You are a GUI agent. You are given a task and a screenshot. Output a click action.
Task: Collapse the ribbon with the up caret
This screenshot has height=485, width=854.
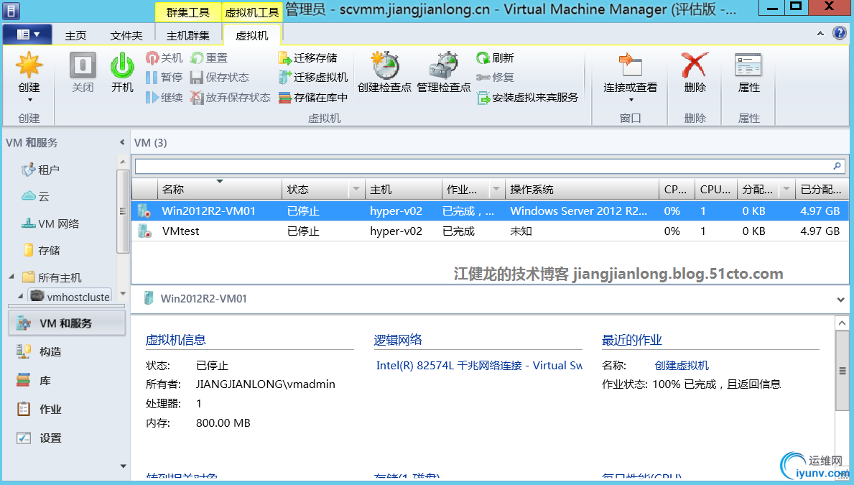[820, 33]
